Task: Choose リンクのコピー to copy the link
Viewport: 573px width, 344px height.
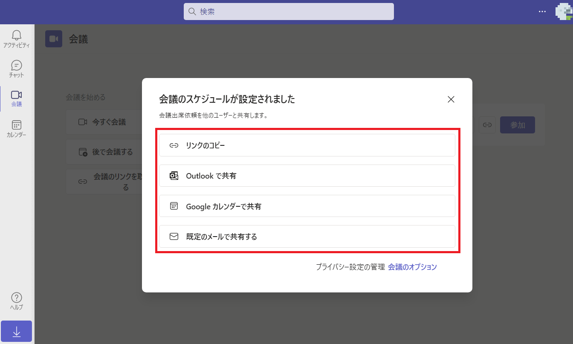Action: pyautogui.click(x=307, y=145)
